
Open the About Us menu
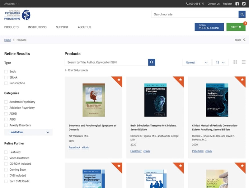coord(84,27)
